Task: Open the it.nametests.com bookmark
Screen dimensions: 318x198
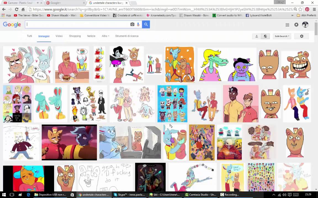Action: (161, 15)
